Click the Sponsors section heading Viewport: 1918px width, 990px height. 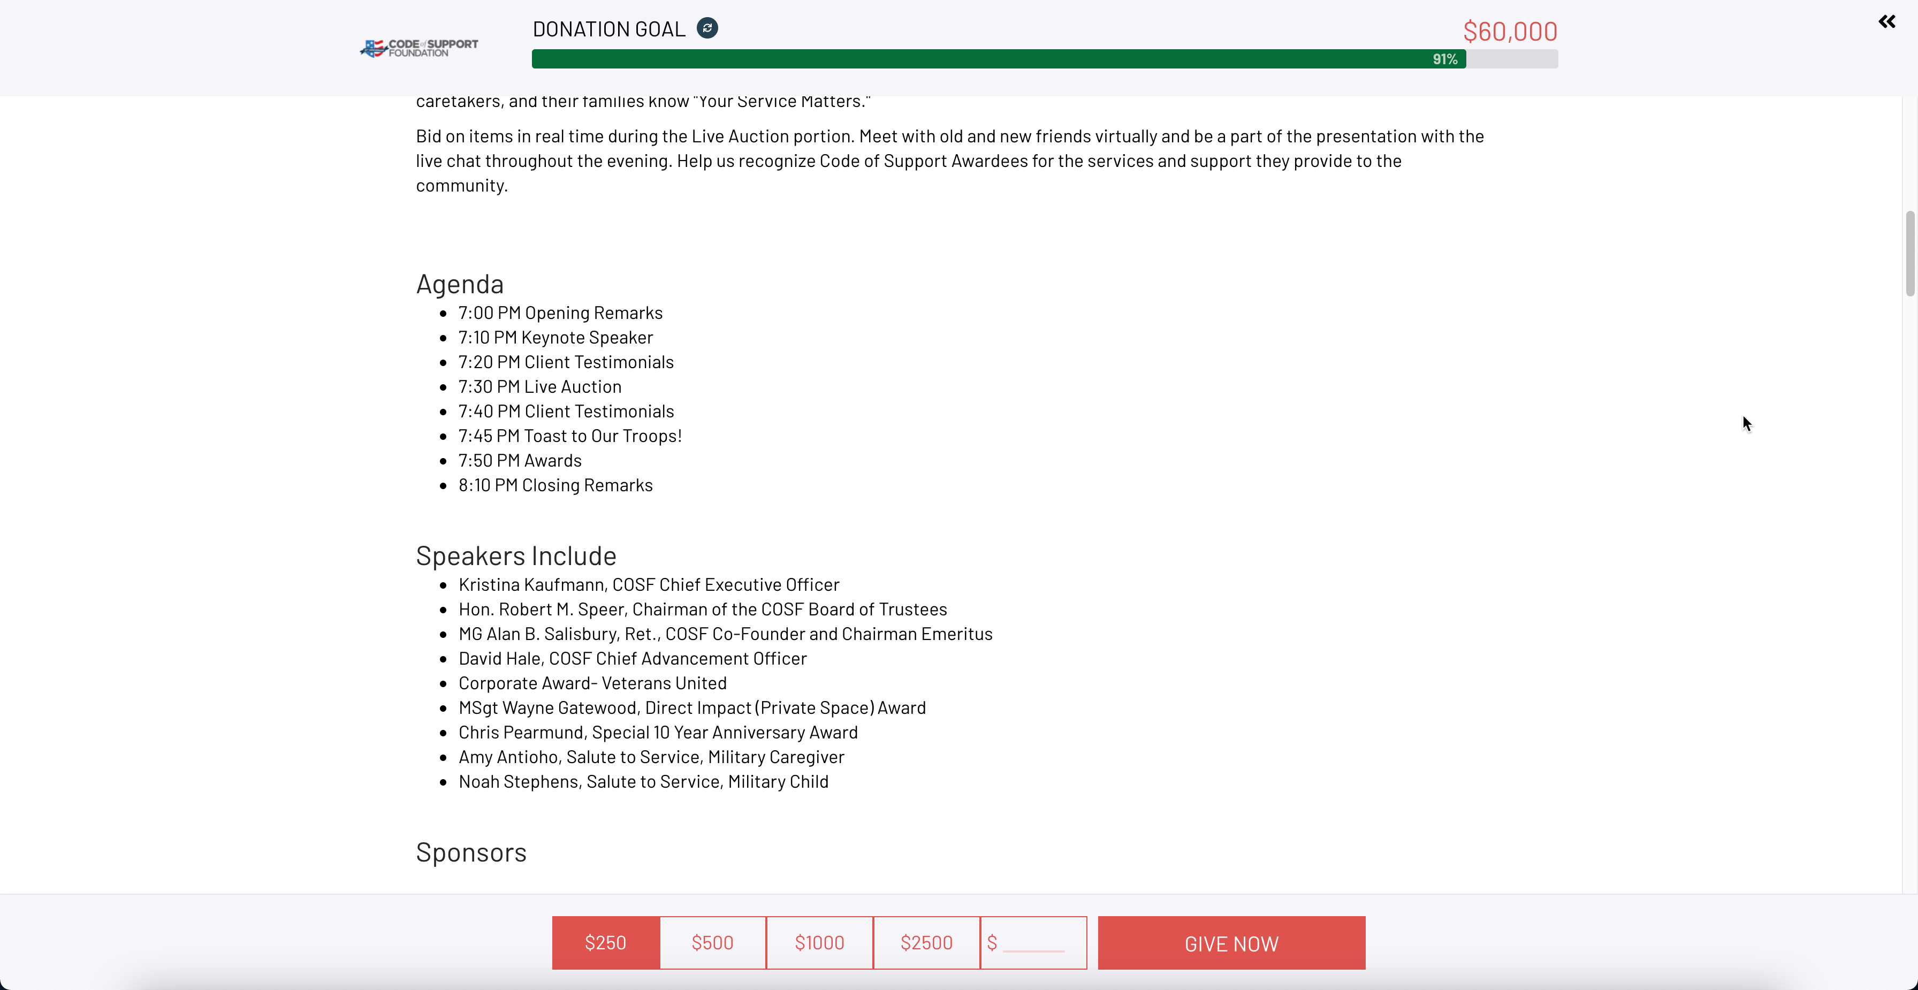click(x=470, y=852)
